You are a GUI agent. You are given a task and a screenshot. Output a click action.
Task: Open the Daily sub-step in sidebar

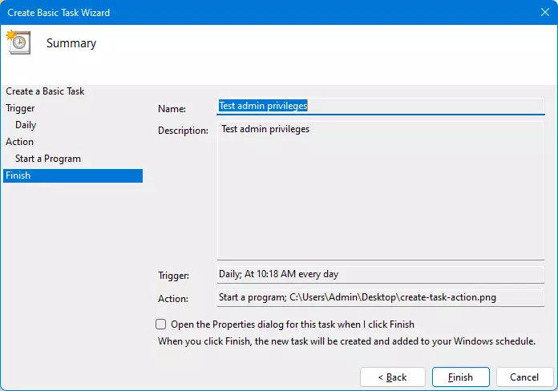26,125
